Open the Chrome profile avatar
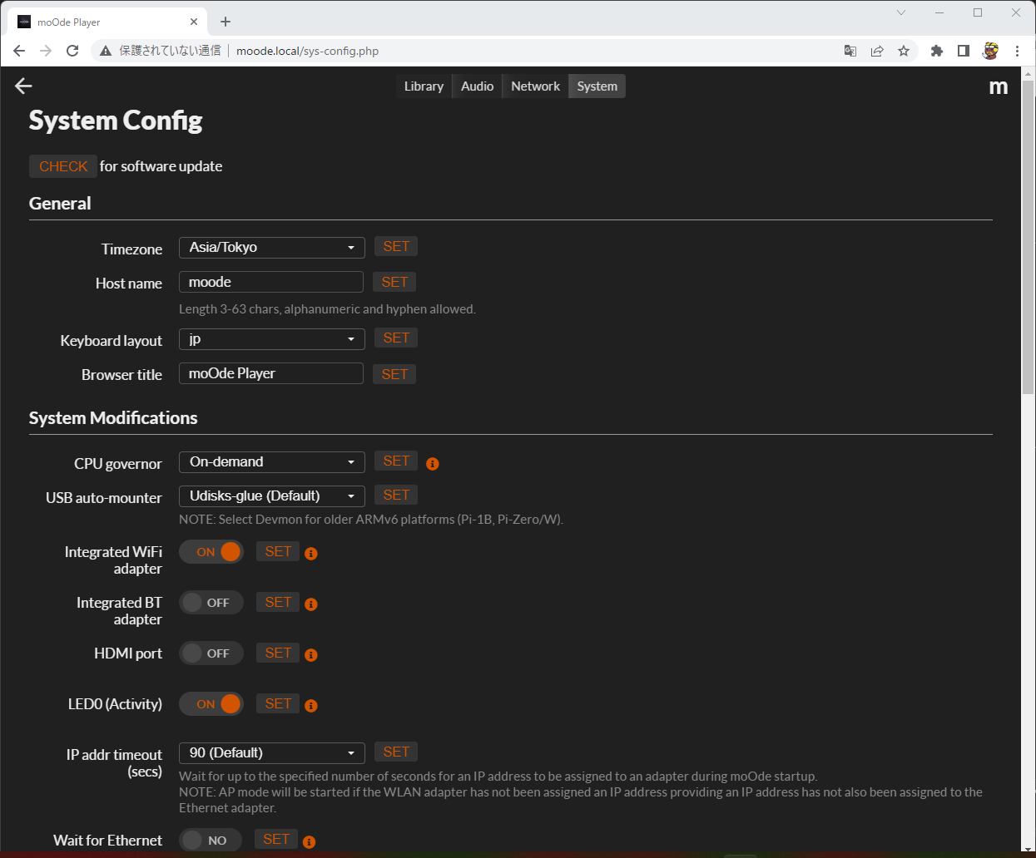This screenshot has width=1036, height=858. [x=990, y=51]
